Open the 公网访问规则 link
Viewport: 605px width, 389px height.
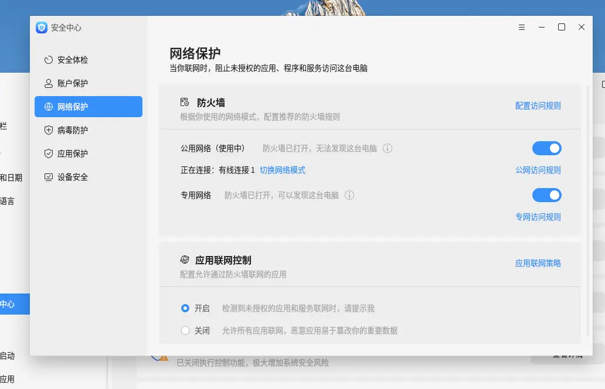pos(538,170)
